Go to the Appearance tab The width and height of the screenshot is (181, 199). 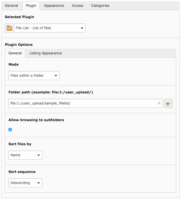click(x=54, y=6)
